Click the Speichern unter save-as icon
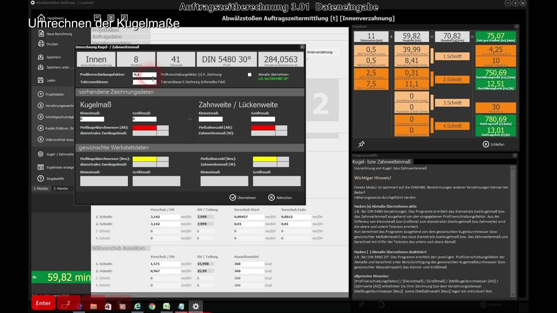Screen dimensions: 557x313 pyautogui.click(x=41, y=67)
